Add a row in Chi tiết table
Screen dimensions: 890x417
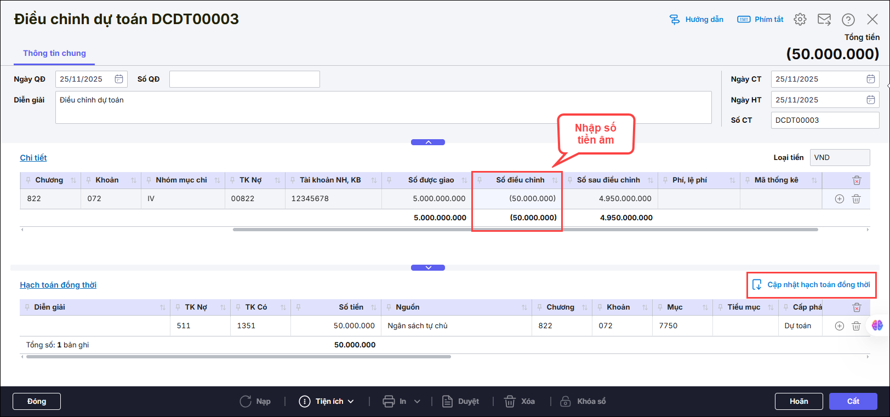click(839, 199)
